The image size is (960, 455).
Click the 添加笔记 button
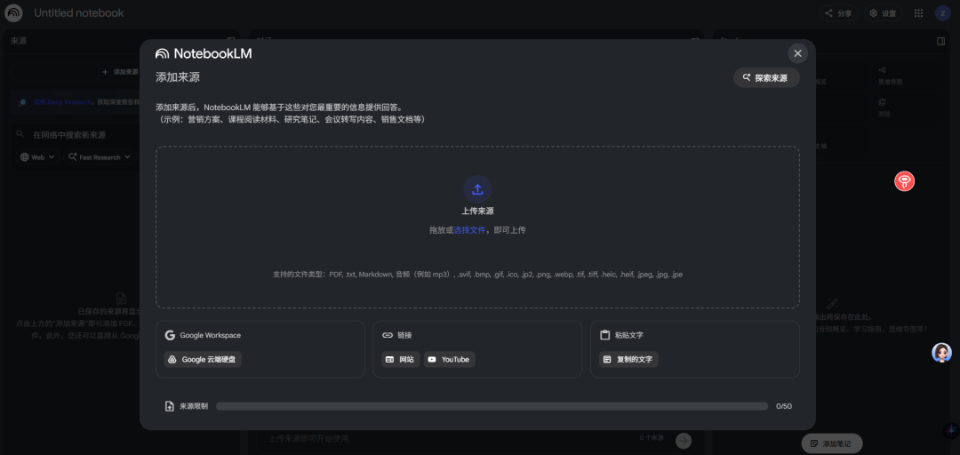pyautogui.click(x=831, y=443)
